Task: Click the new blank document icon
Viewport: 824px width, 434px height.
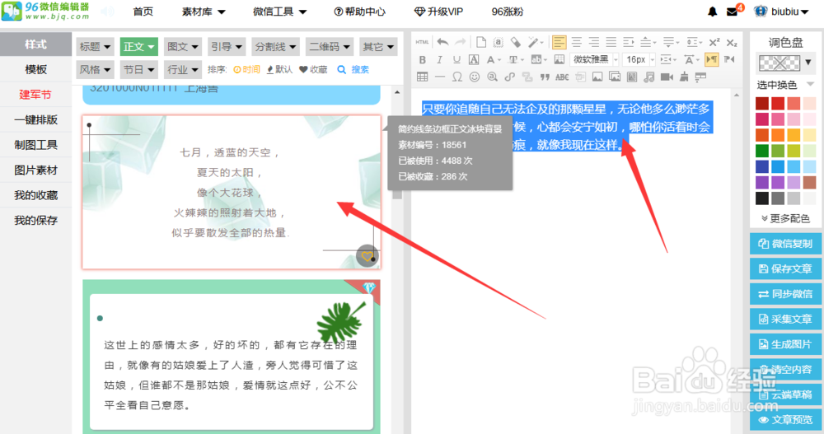Action: (x=481, y=42)
